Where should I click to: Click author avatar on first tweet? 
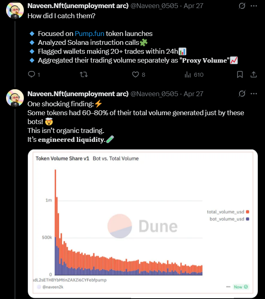(x=15, y=10)
